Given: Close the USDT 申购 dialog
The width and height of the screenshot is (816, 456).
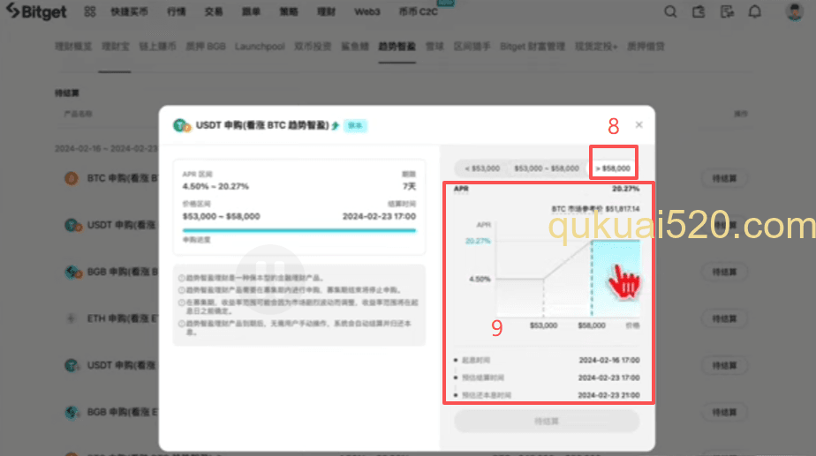Looking at the screenshot, I should (x=639, y=124).
